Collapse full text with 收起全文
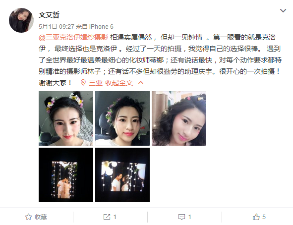 [x=119, y=83]
